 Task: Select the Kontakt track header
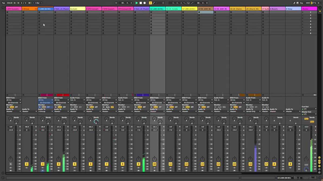(x=78, y=9)
